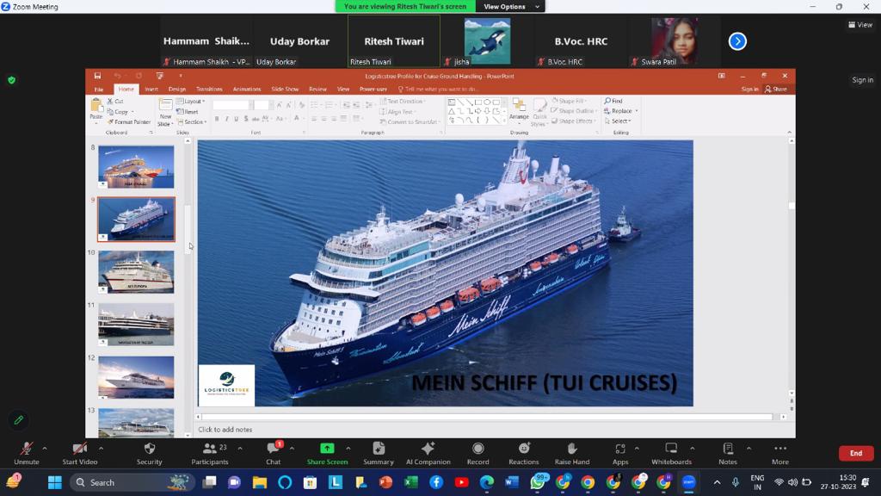Show next participants with blue arrow
The width and height of the screenshot is (881, 496).
click(737, 41)
